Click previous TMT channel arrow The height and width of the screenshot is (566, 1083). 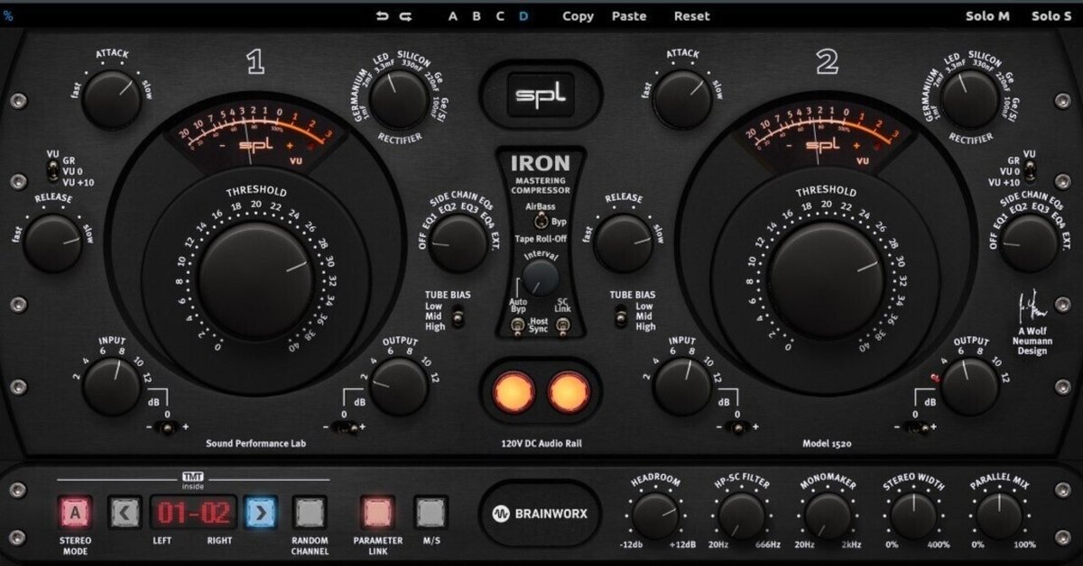125,514
